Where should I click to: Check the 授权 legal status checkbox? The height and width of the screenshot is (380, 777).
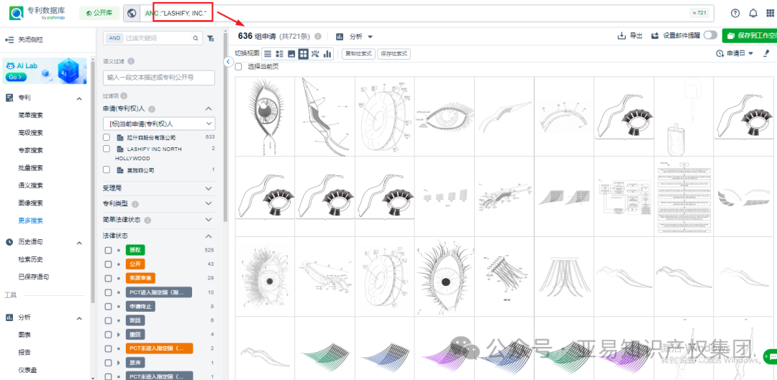click(108, 251)
